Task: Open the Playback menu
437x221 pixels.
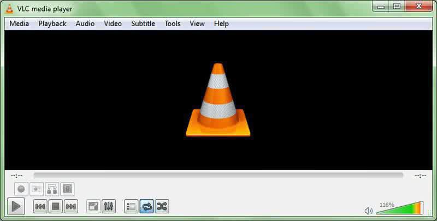Action: pos(52,23)
